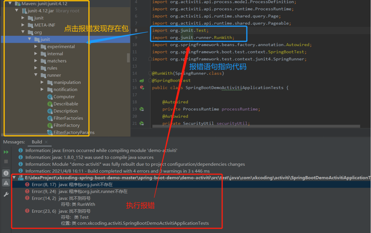Select the manipulation package
Viewport: 371px width, 233px height.
pyautogui.click(x=67, y=82)
